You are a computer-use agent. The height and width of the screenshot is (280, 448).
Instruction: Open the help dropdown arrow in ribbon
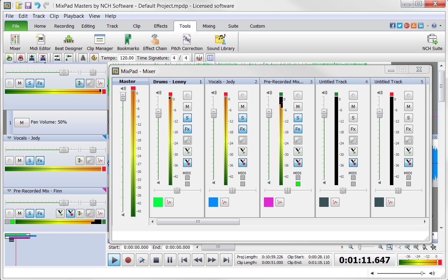coord(440,26)
